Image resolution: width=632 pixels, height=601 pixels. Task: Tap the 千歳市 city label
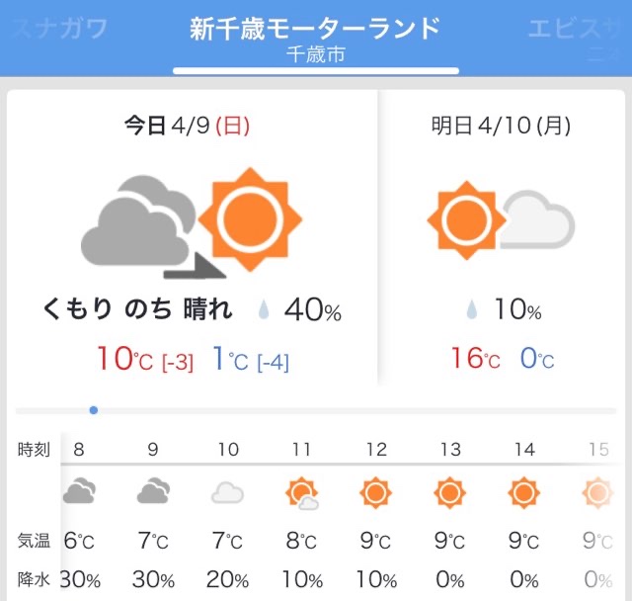316,54
